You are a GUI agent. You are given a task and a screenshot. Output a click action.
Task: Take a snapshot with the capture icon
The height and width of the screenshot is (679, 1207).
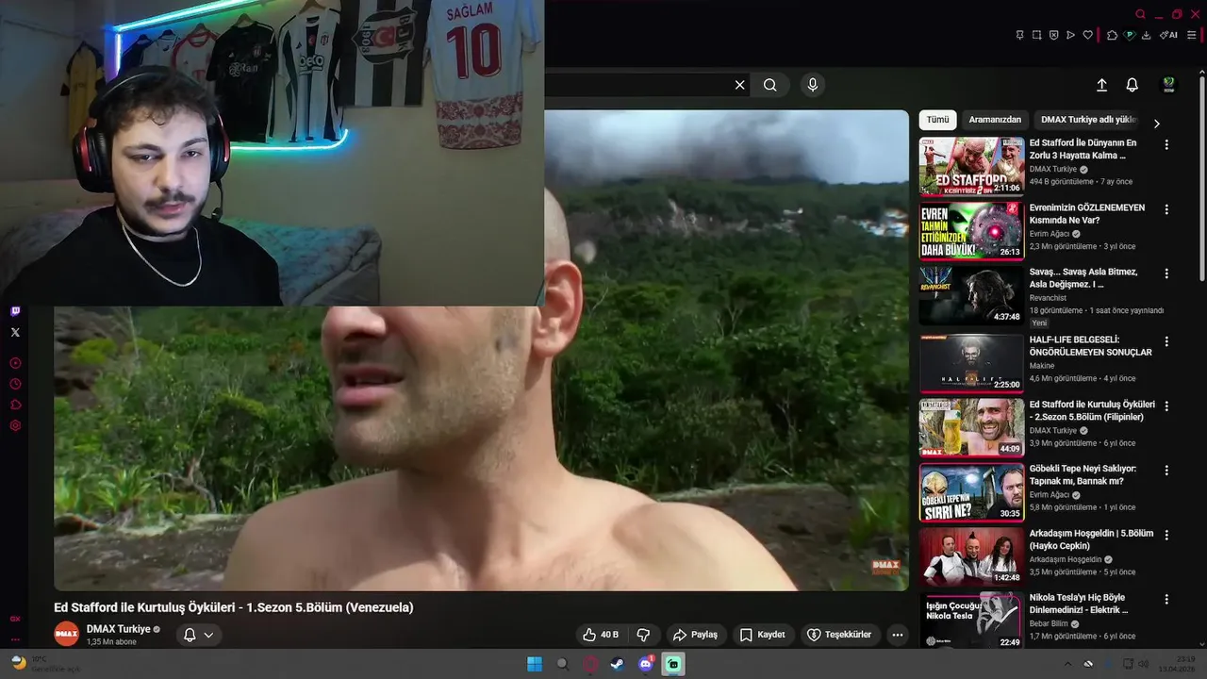1036,35
